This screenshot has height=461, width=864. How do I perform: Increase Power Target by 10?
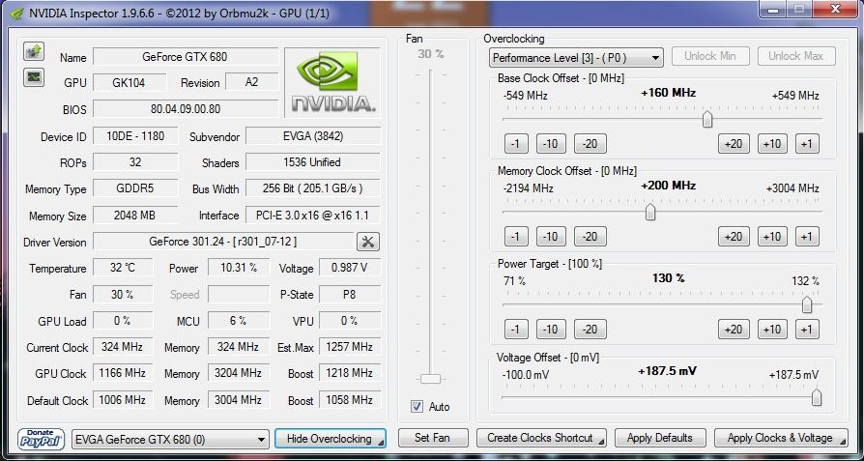(x=772, y=330)
